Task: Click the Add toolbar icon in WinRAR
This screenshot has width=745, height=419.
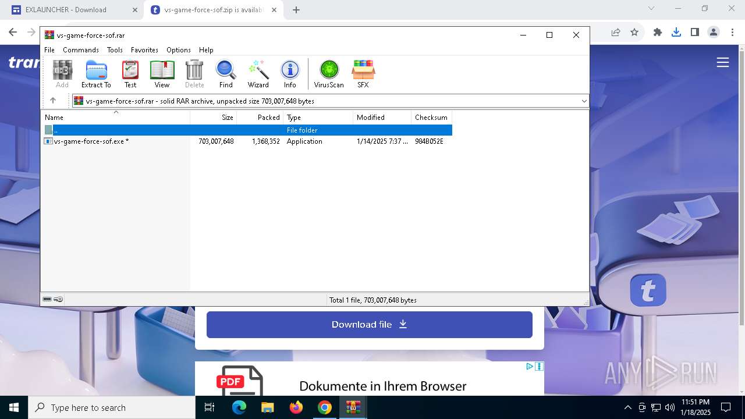Action: 62,74
